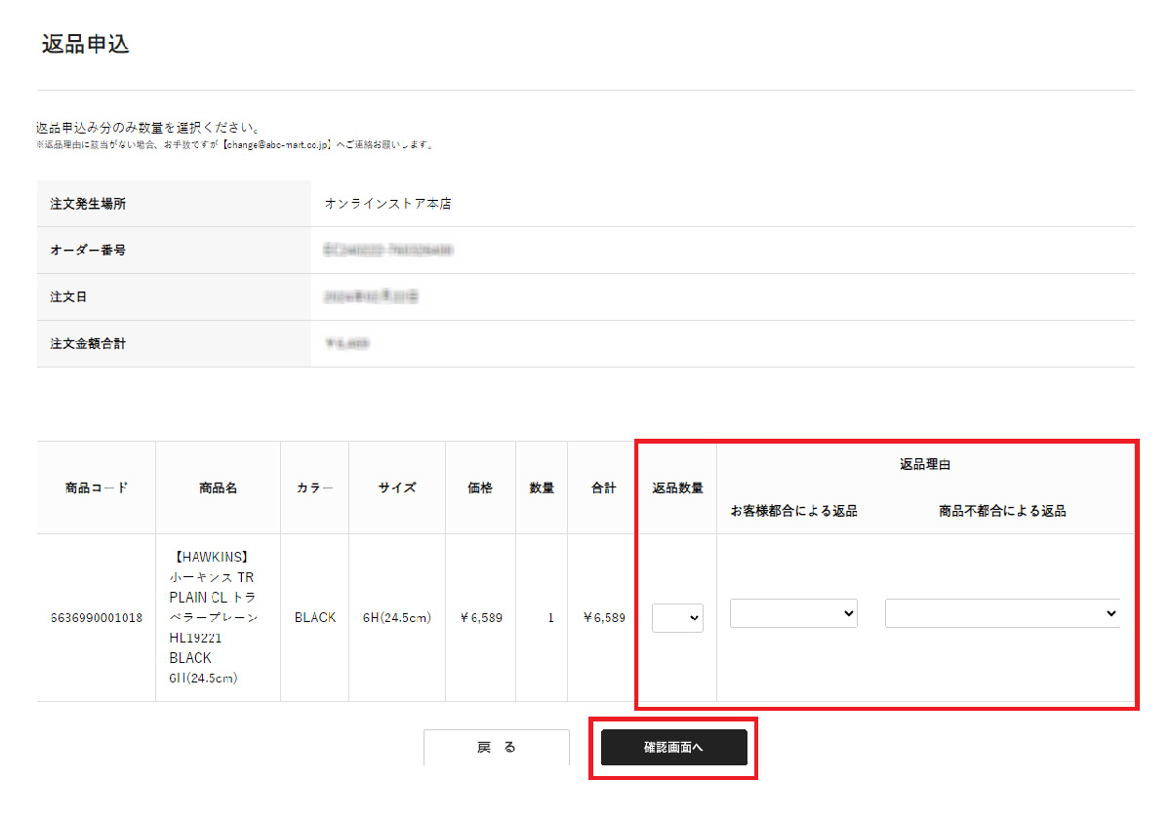Click the 商品名 column header

tap(218, 487)
